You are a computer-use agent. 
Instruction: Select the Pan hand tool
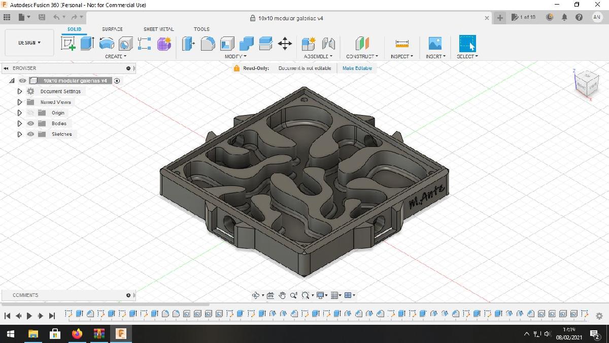[282, 295]
